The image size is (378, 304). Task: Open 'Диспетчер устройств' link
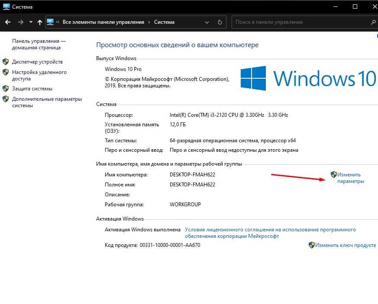click(x=37, y=62)
